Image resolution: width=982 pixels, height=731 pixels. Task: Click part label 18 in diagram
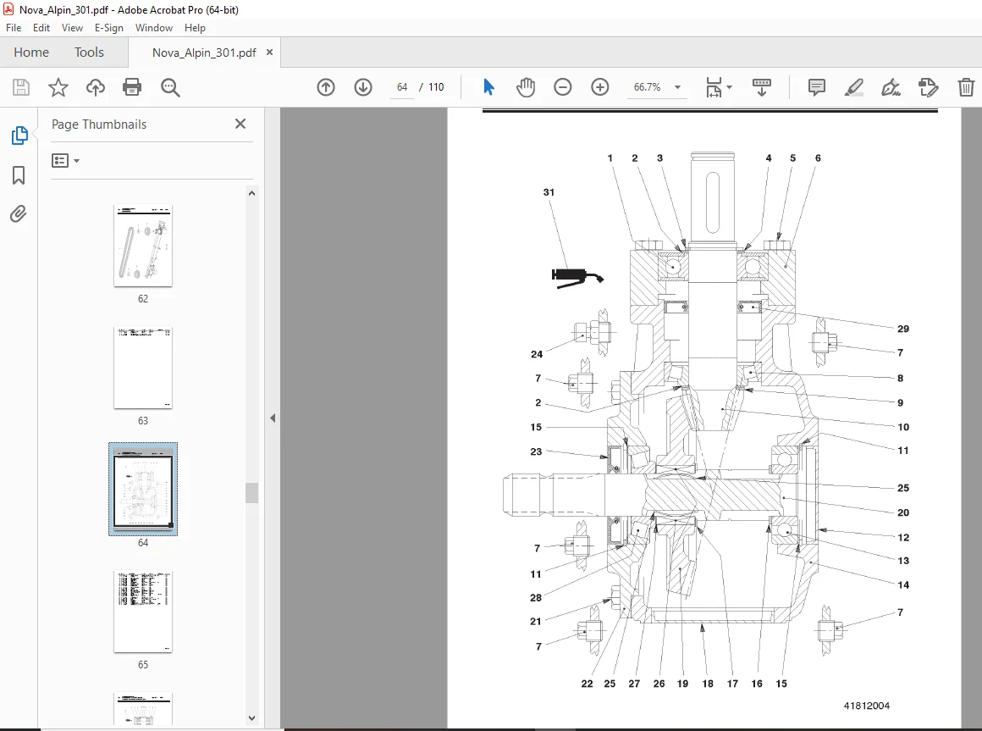pos(708,684)
